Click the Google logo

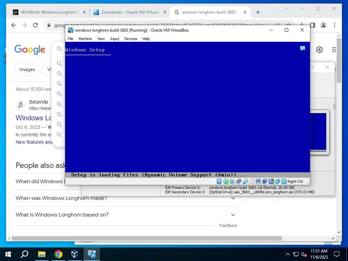click(30, 49)
